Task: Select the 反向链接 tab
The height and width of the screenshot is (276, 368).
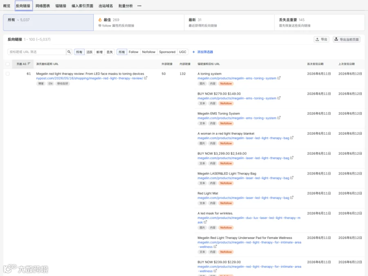Action: (x=23, y=6)
